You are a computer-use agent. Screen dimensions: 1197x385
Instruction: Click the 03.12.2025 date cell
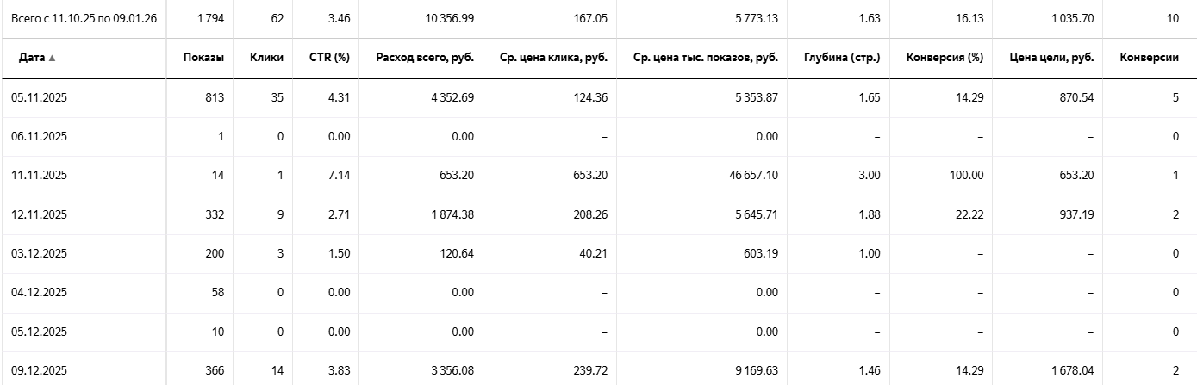click(39, 254)
